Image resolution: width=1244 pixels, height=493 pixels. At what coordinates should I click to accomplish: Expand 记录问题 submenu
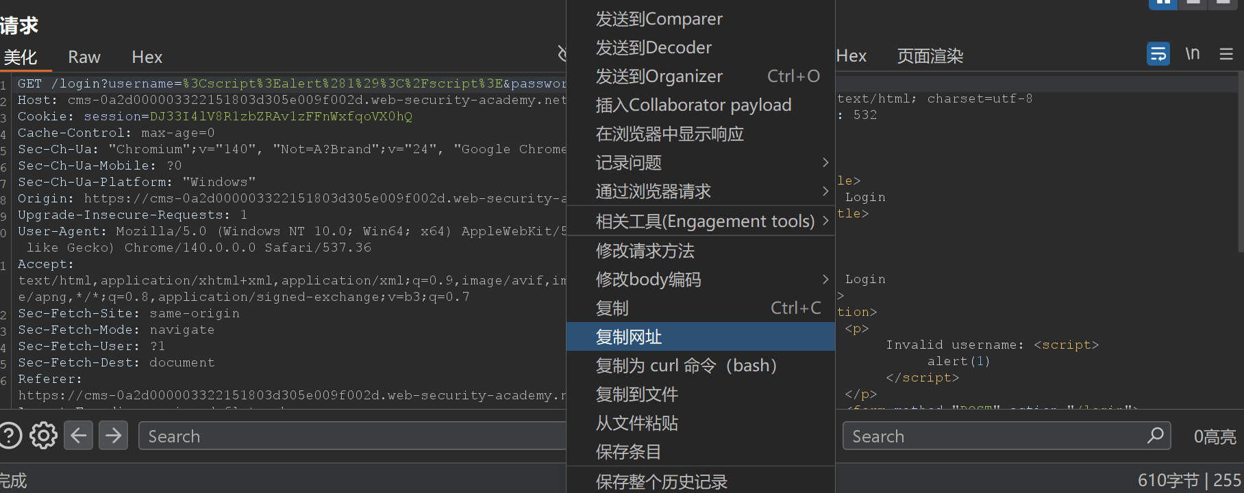coord(701,162)
